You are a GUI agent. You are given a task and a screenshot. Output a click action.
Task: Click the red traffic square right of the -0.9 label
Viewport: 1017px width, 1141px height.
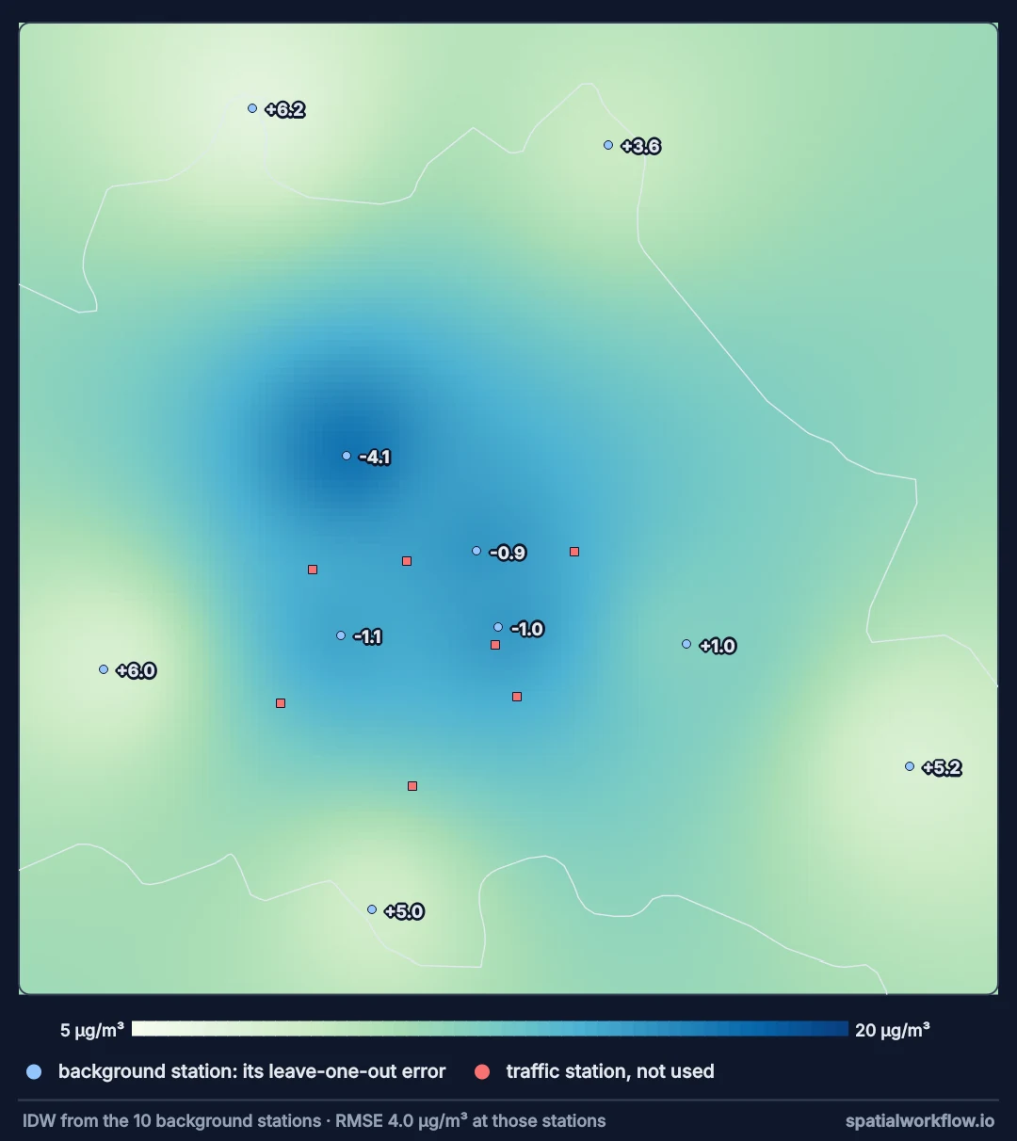click(574, 552)
